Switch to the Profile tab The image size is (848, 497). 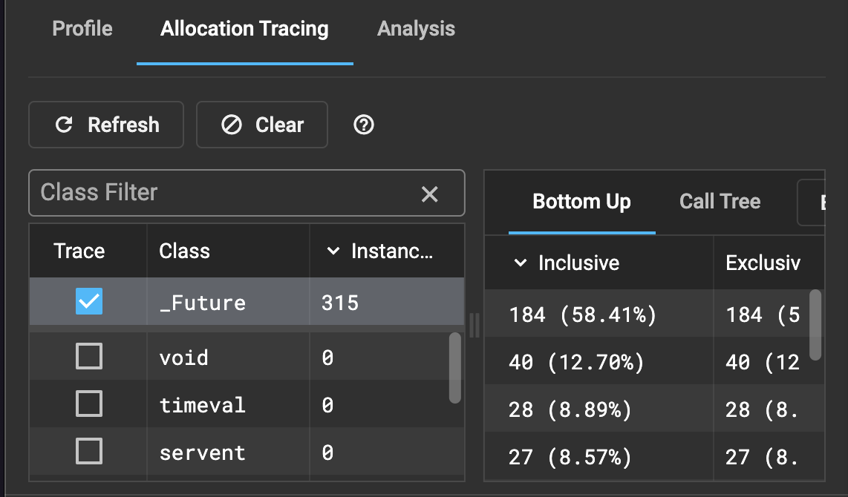82,28
